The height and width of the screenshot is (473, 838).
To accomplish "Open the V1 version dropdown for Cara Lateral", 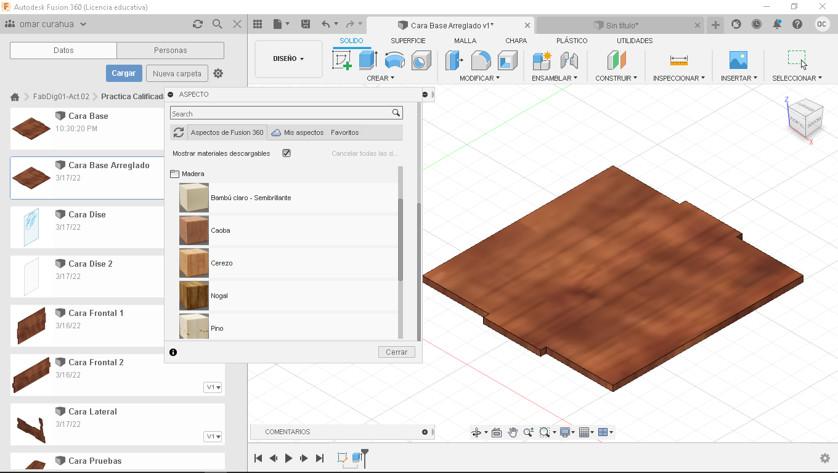I will [x=213, y=437].
